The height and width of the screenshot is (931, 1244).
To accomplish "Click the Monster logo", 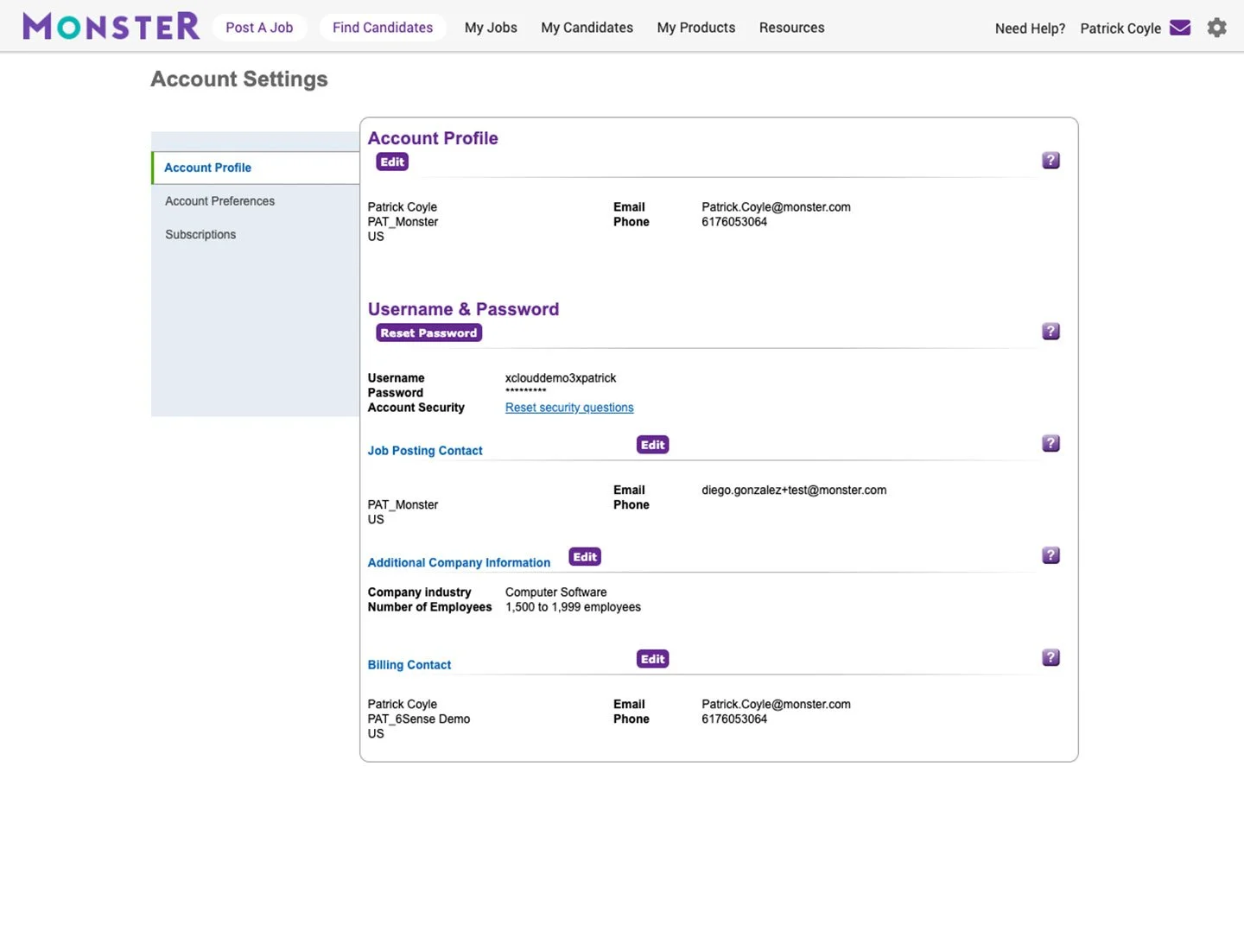I will pyautogui.click(x=111, y=27).
